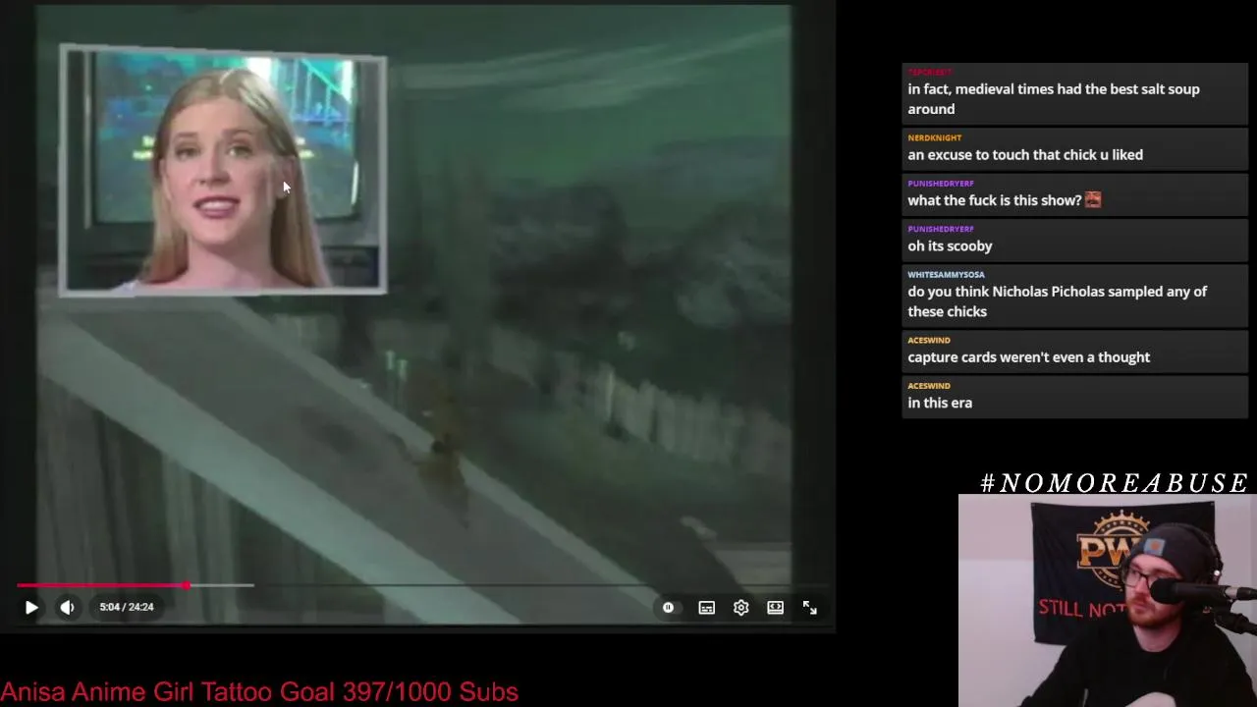Viewport: 1257px width, 707px height.
Task: Click the emote in 'what the fuck is this show?'
Action: coord(1093,200)
